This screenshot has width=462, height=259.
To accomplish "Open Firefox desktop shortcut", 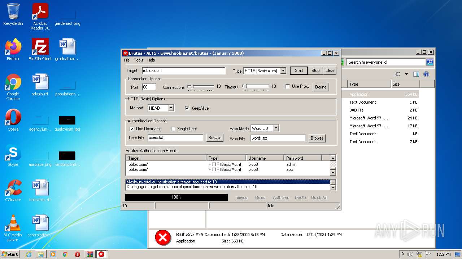I will [13, 50].
